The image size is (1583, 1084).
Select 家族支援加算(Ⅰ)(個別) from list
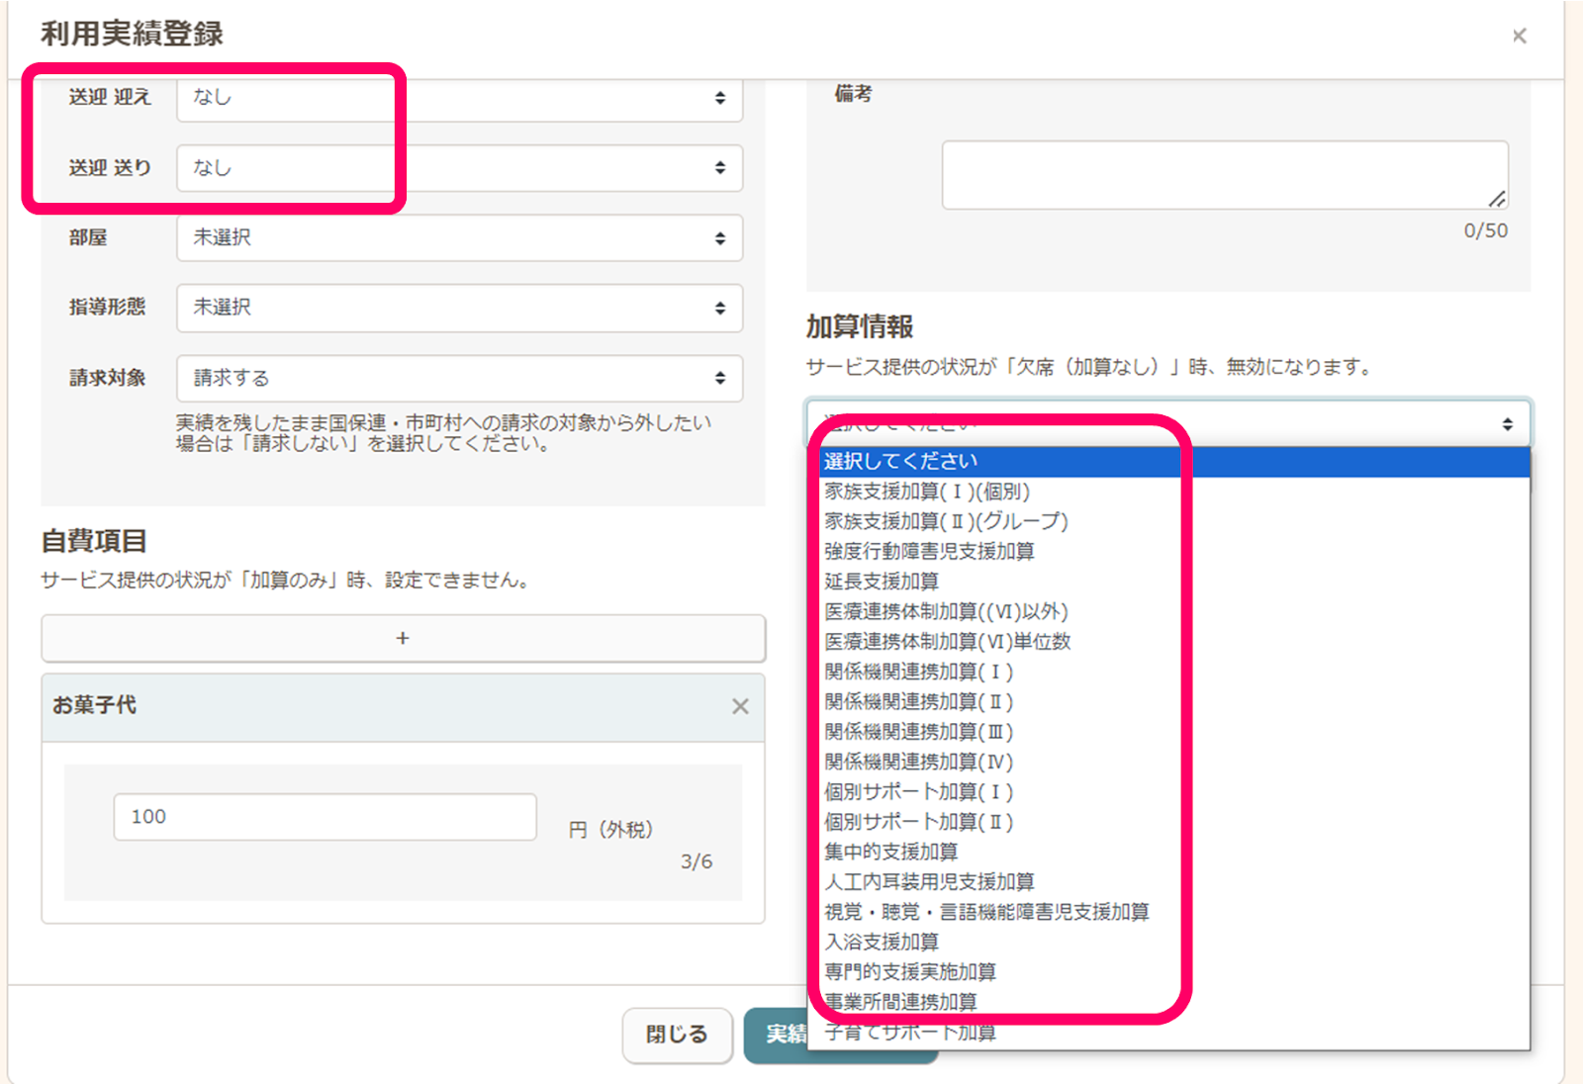click(927, 492)
